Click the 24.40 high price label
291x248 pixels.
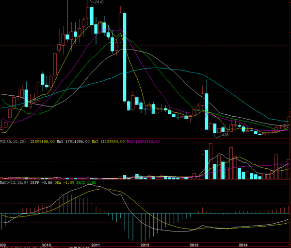tap(98, 2)
